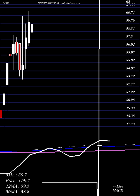This screenshot has height=196, width=140.
Task: Click the 51.22 price axis label
Action: tap(130, 92)
